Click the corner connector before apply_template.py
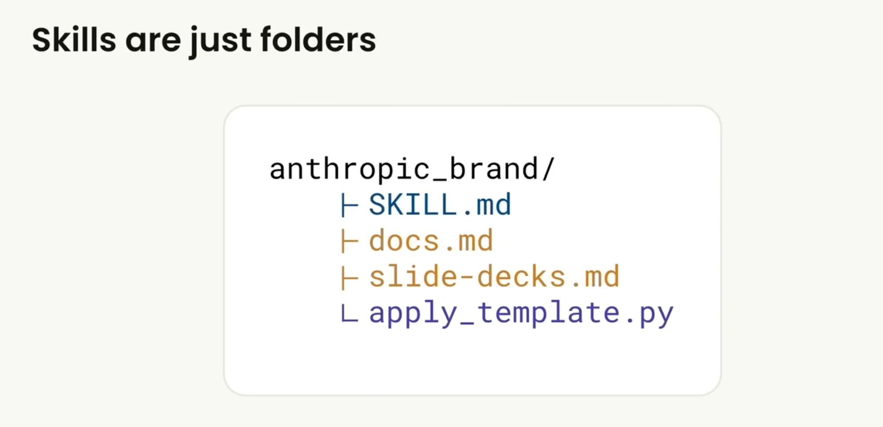The width and height of the screenshot is (883, 427). click(x=349, y=313)
